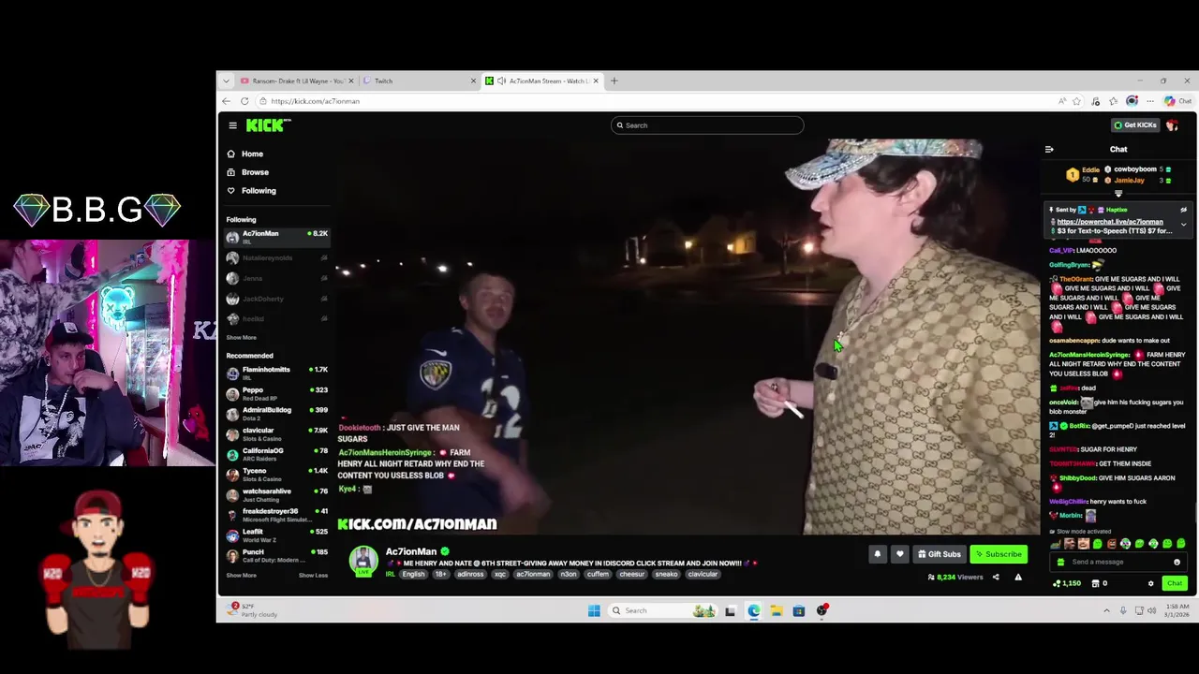Click the IRL category link
This screenshot has height=674, width=1199.
pos(391,574)
